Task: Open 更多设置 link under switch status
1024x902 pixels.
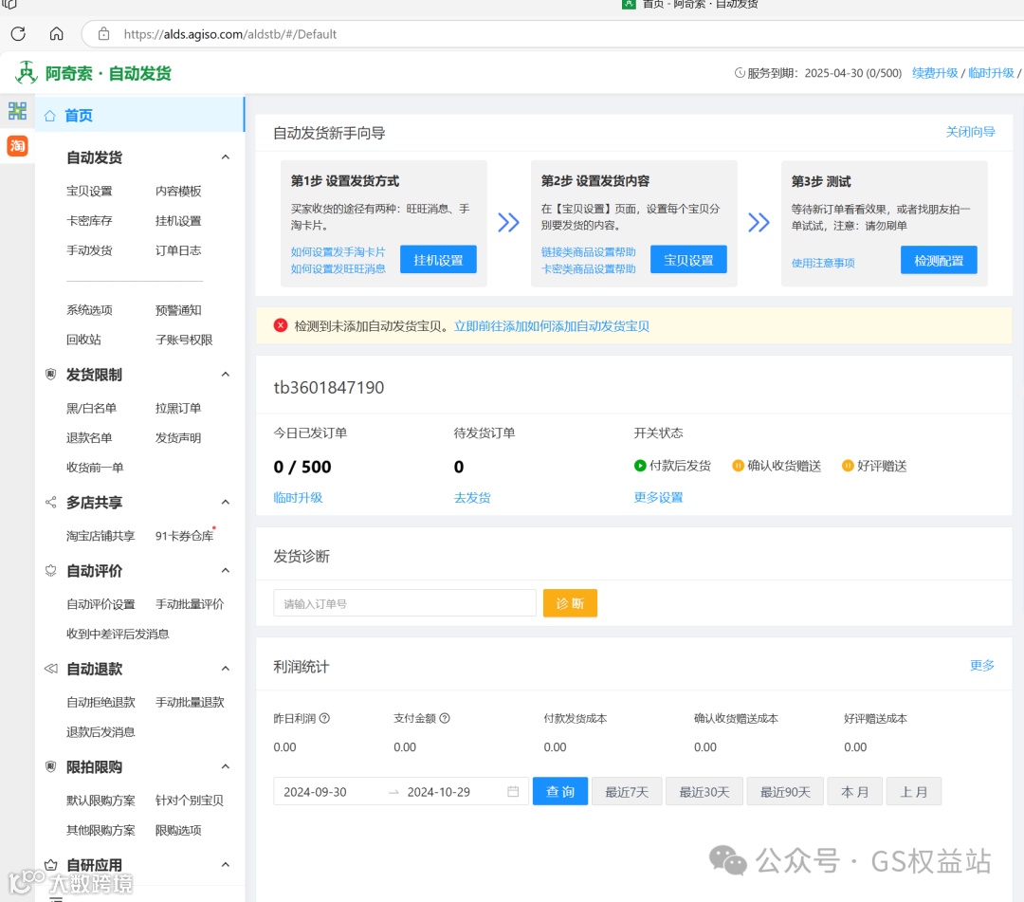Action: coord(658,497)
